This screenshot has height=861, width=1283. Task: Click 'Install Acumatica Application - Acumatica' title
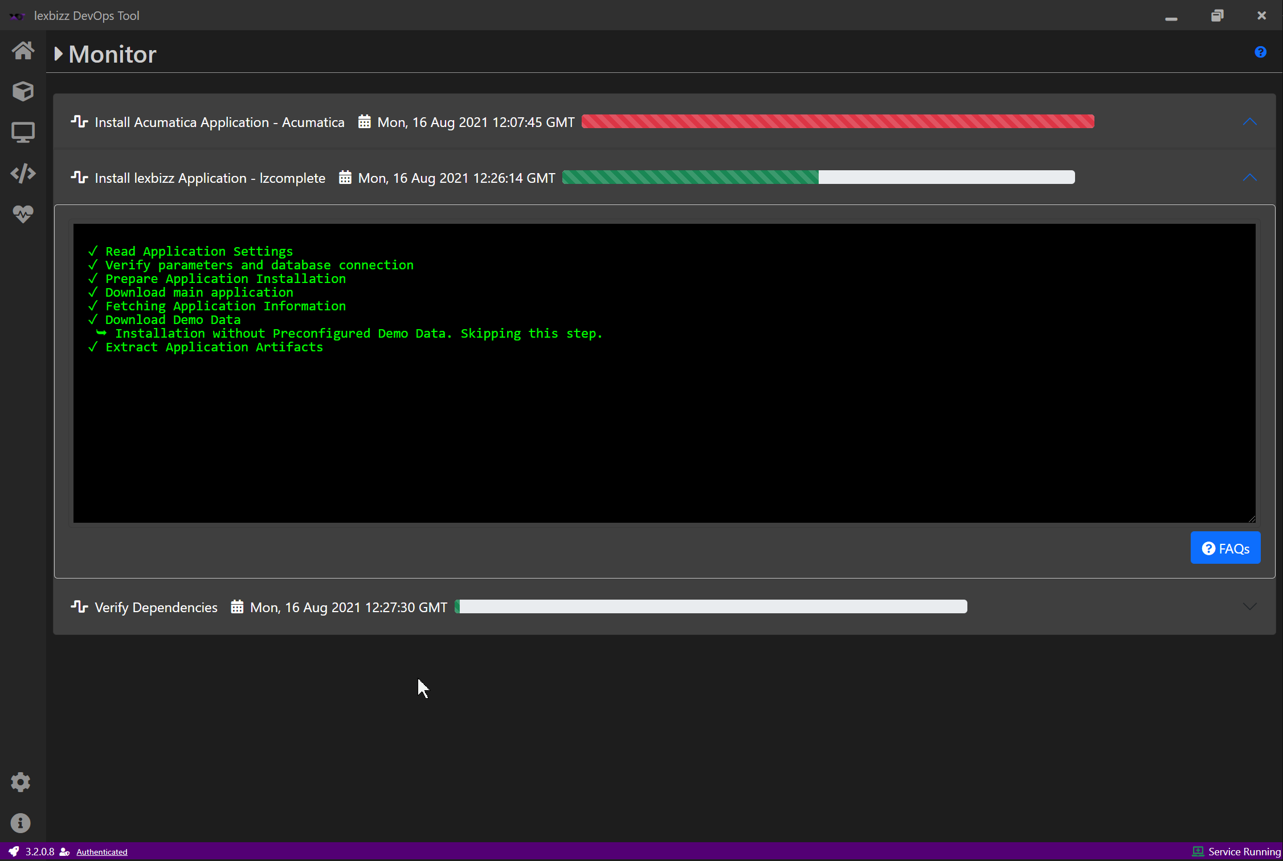(219, 122)
